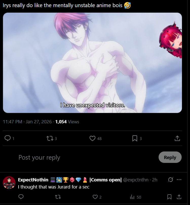Bookmark ExpectNothin's reply
This screenshot has width=190, height=205.
169,197
